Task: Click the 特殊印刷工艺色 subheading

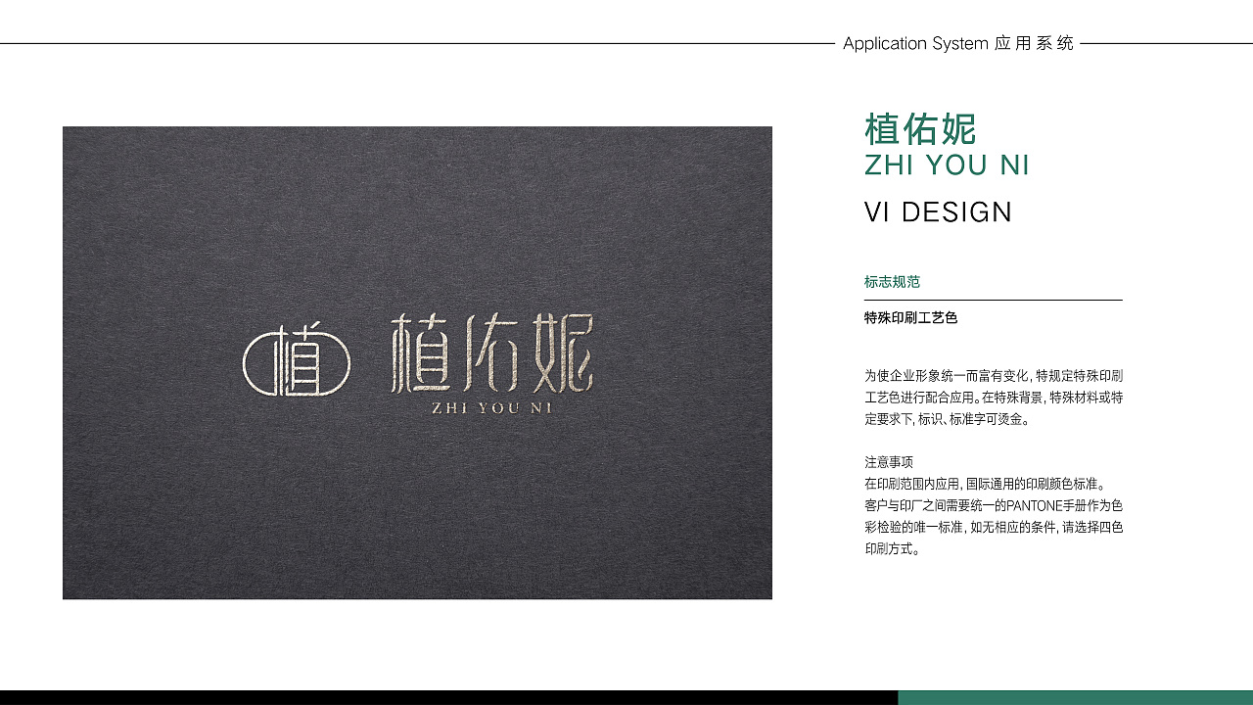Action: pos(910,318)
